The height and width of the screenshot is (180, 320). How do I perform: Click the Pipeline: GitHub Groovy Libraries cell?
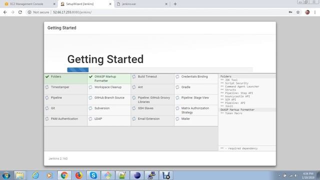pyautogui.click(x=152, y=99)
